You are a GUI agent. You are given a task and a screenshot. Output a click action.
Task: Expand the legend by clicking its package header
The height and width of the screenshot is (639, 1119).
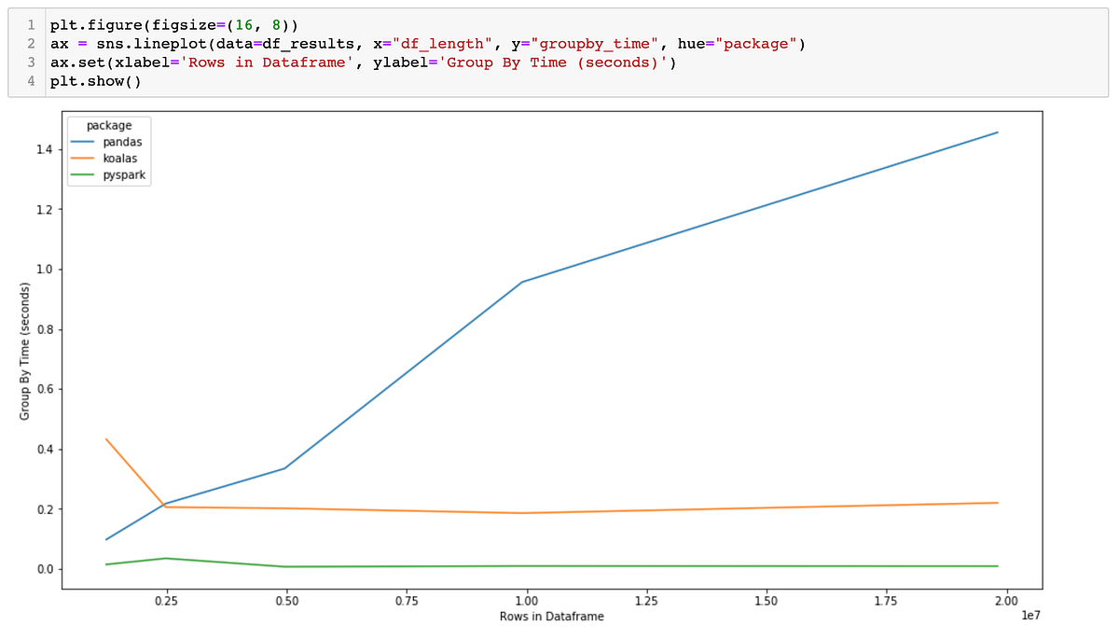click(x=108, y=125)
